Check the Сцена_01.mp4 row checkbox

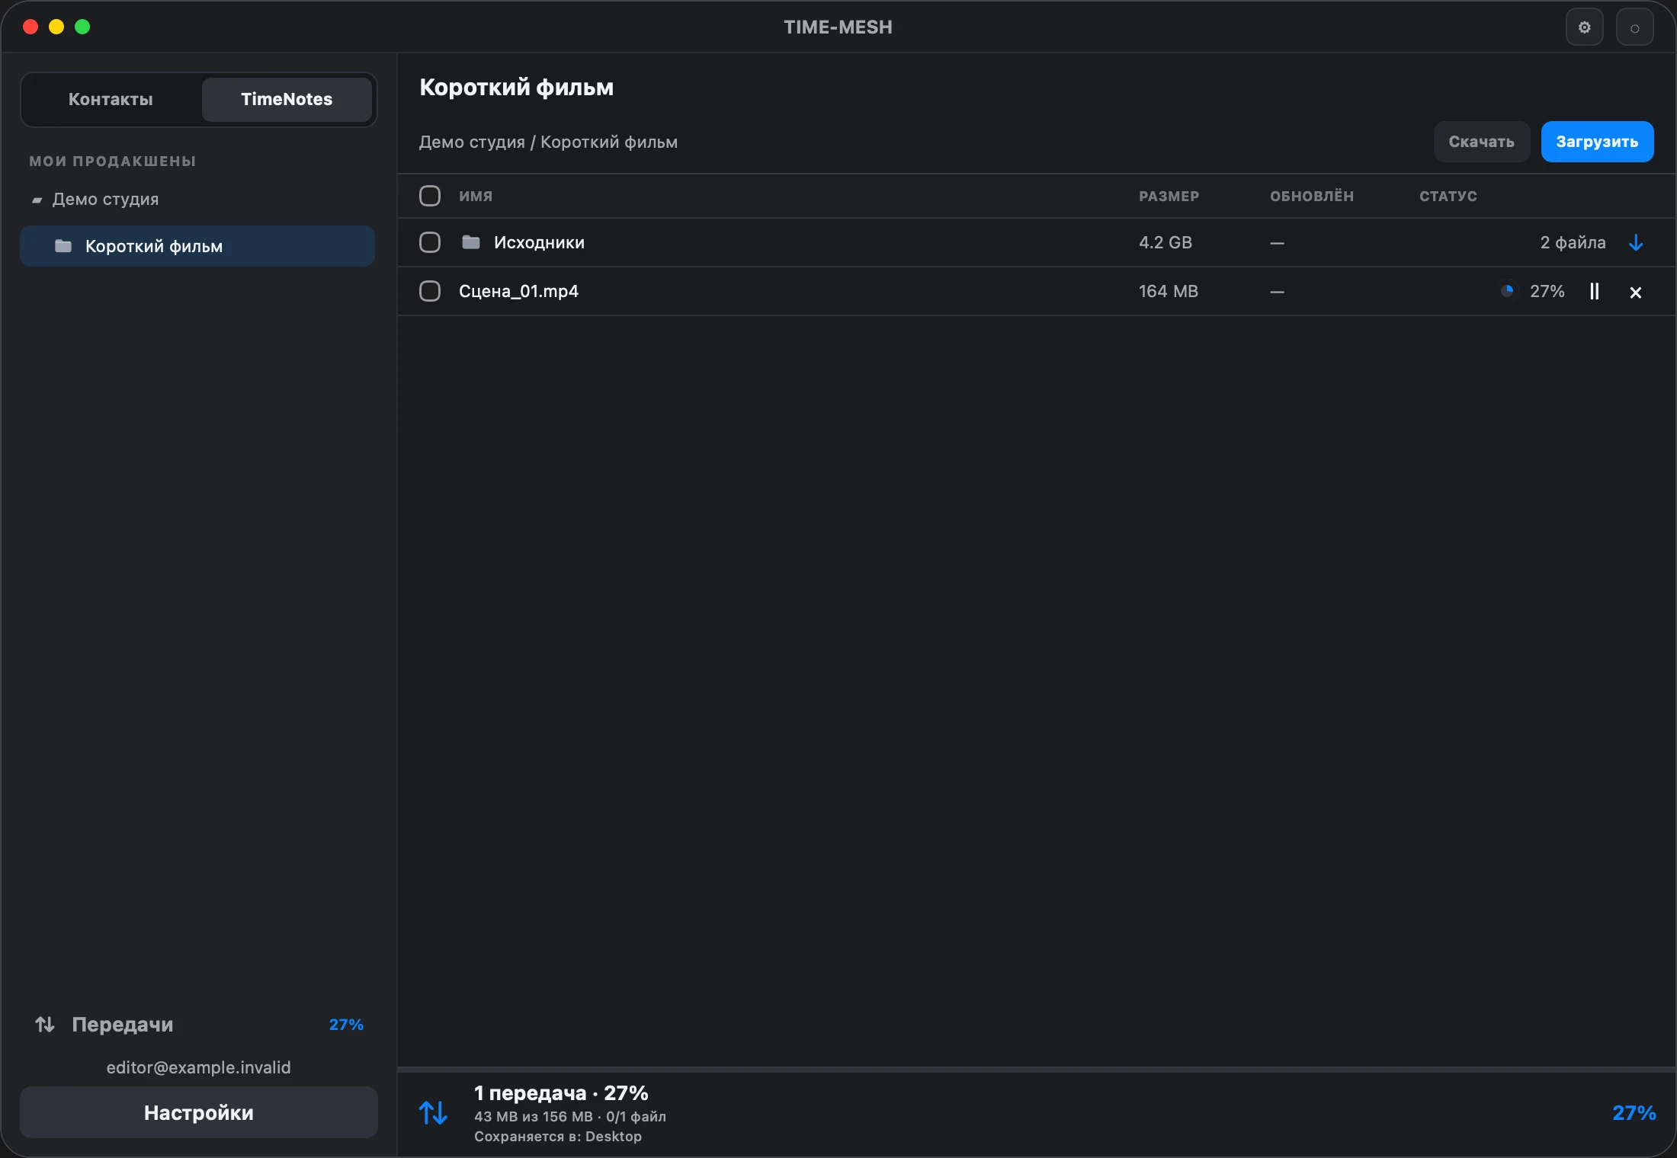click(x=430, y=292)
